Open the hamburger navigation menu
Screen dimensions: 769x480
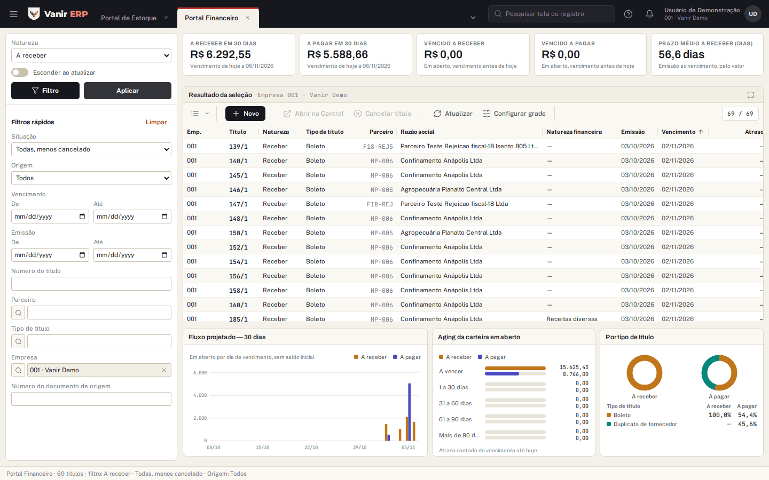(14, 14)
